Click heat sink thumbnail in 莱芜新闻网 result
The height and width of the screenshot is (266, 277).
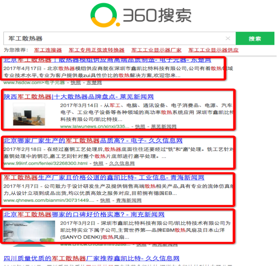(x=29, y=114)
